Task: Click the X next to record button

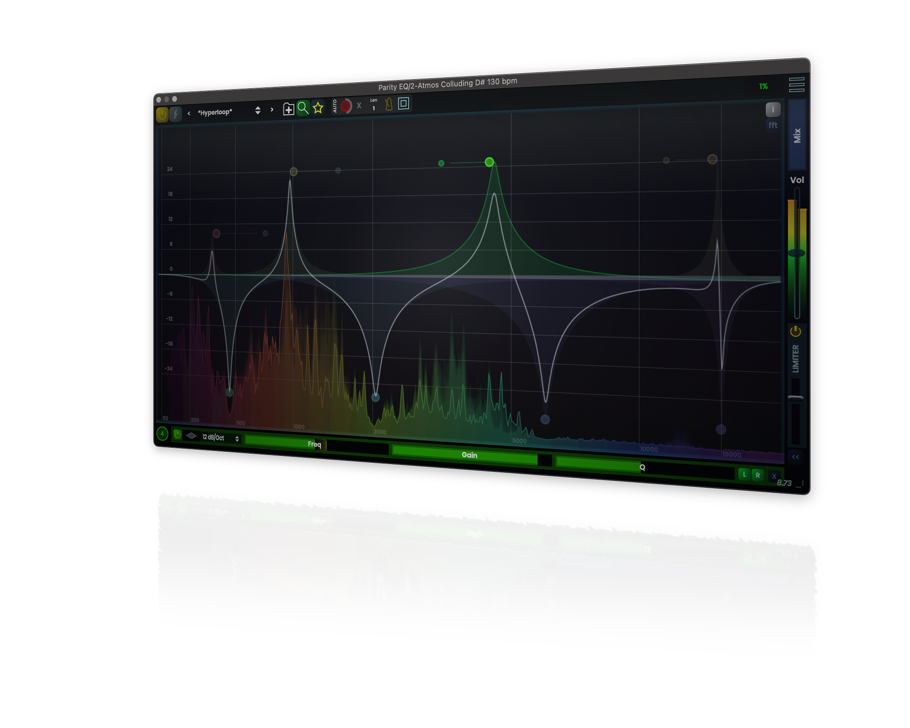Action: point(359,106)
